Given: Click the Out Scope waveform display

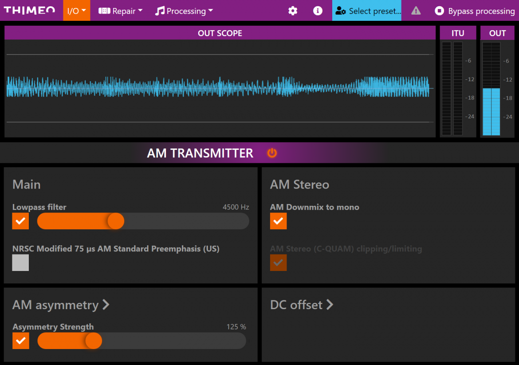Looking at the screenshot, I should (x=220, y=88).
